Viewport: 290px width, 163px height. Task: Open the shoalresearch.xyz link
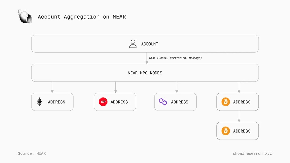pyautogui.click(x=252, y=153)
